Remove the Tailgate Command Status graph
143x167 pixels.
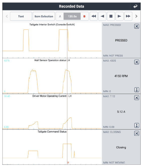pyautogui.click(x=137, y=133)
